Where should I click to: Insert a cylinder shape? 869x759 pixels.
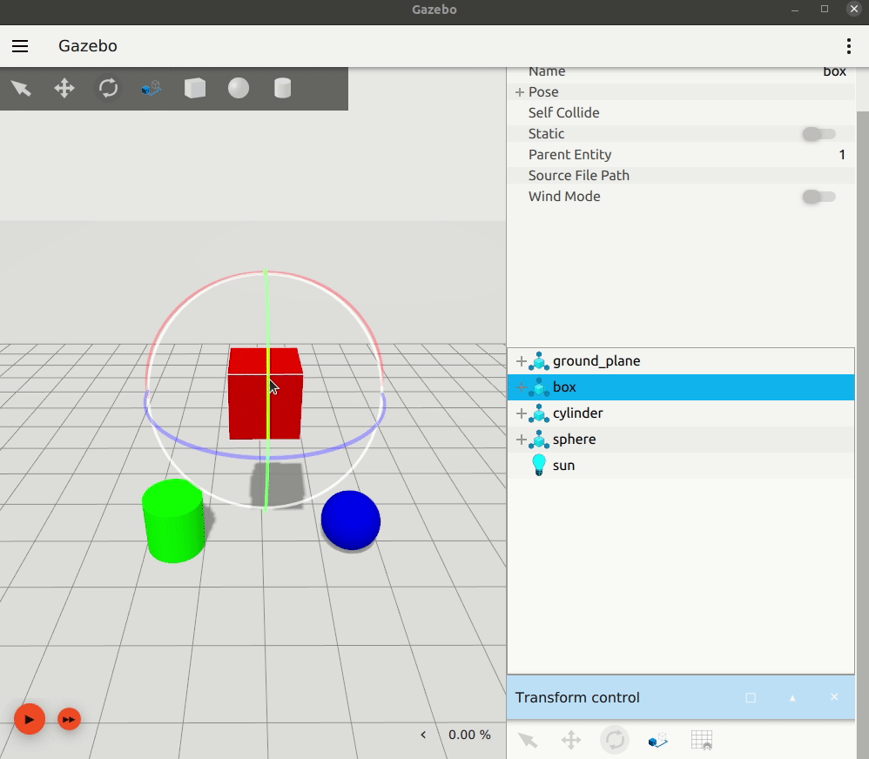[x=283, y=88]
